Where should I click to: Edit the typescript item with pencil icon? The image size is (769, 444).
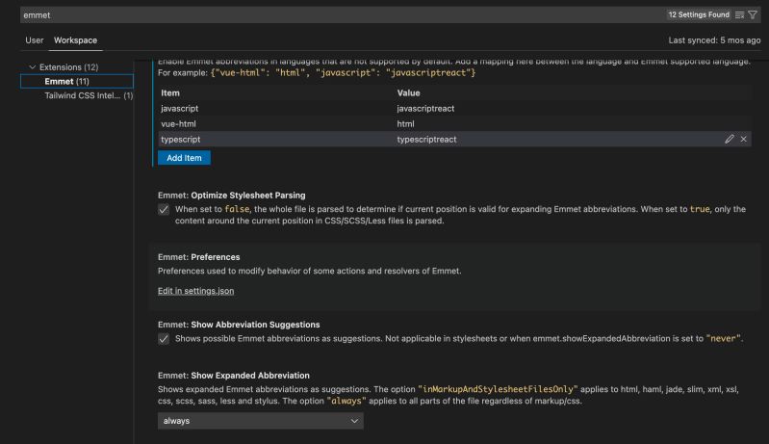pyautogui.click(x=730, y=140)
